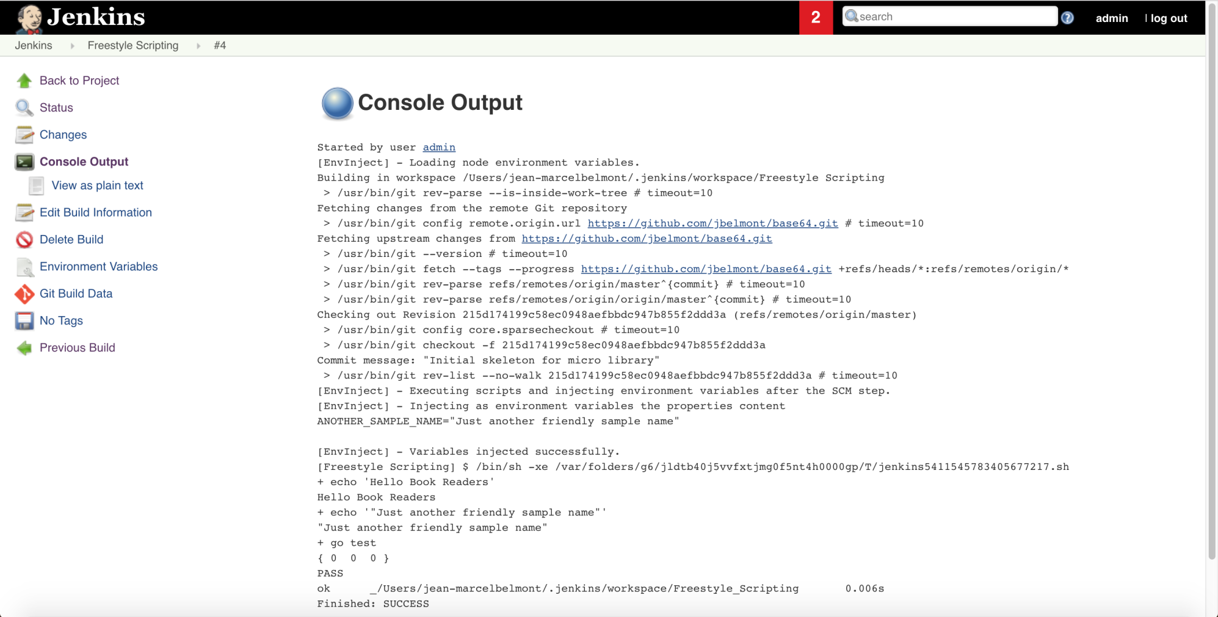This screenshot has height=617, width=1218.
Task: Open base64.git URL on remote.origin.url line
Action: [712, 223]
